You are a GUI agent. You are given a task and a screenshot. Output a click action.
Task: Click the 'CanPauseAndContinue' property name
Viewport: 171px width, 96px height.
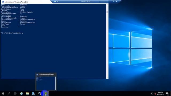pyautogui.click(x=9, y=7)
